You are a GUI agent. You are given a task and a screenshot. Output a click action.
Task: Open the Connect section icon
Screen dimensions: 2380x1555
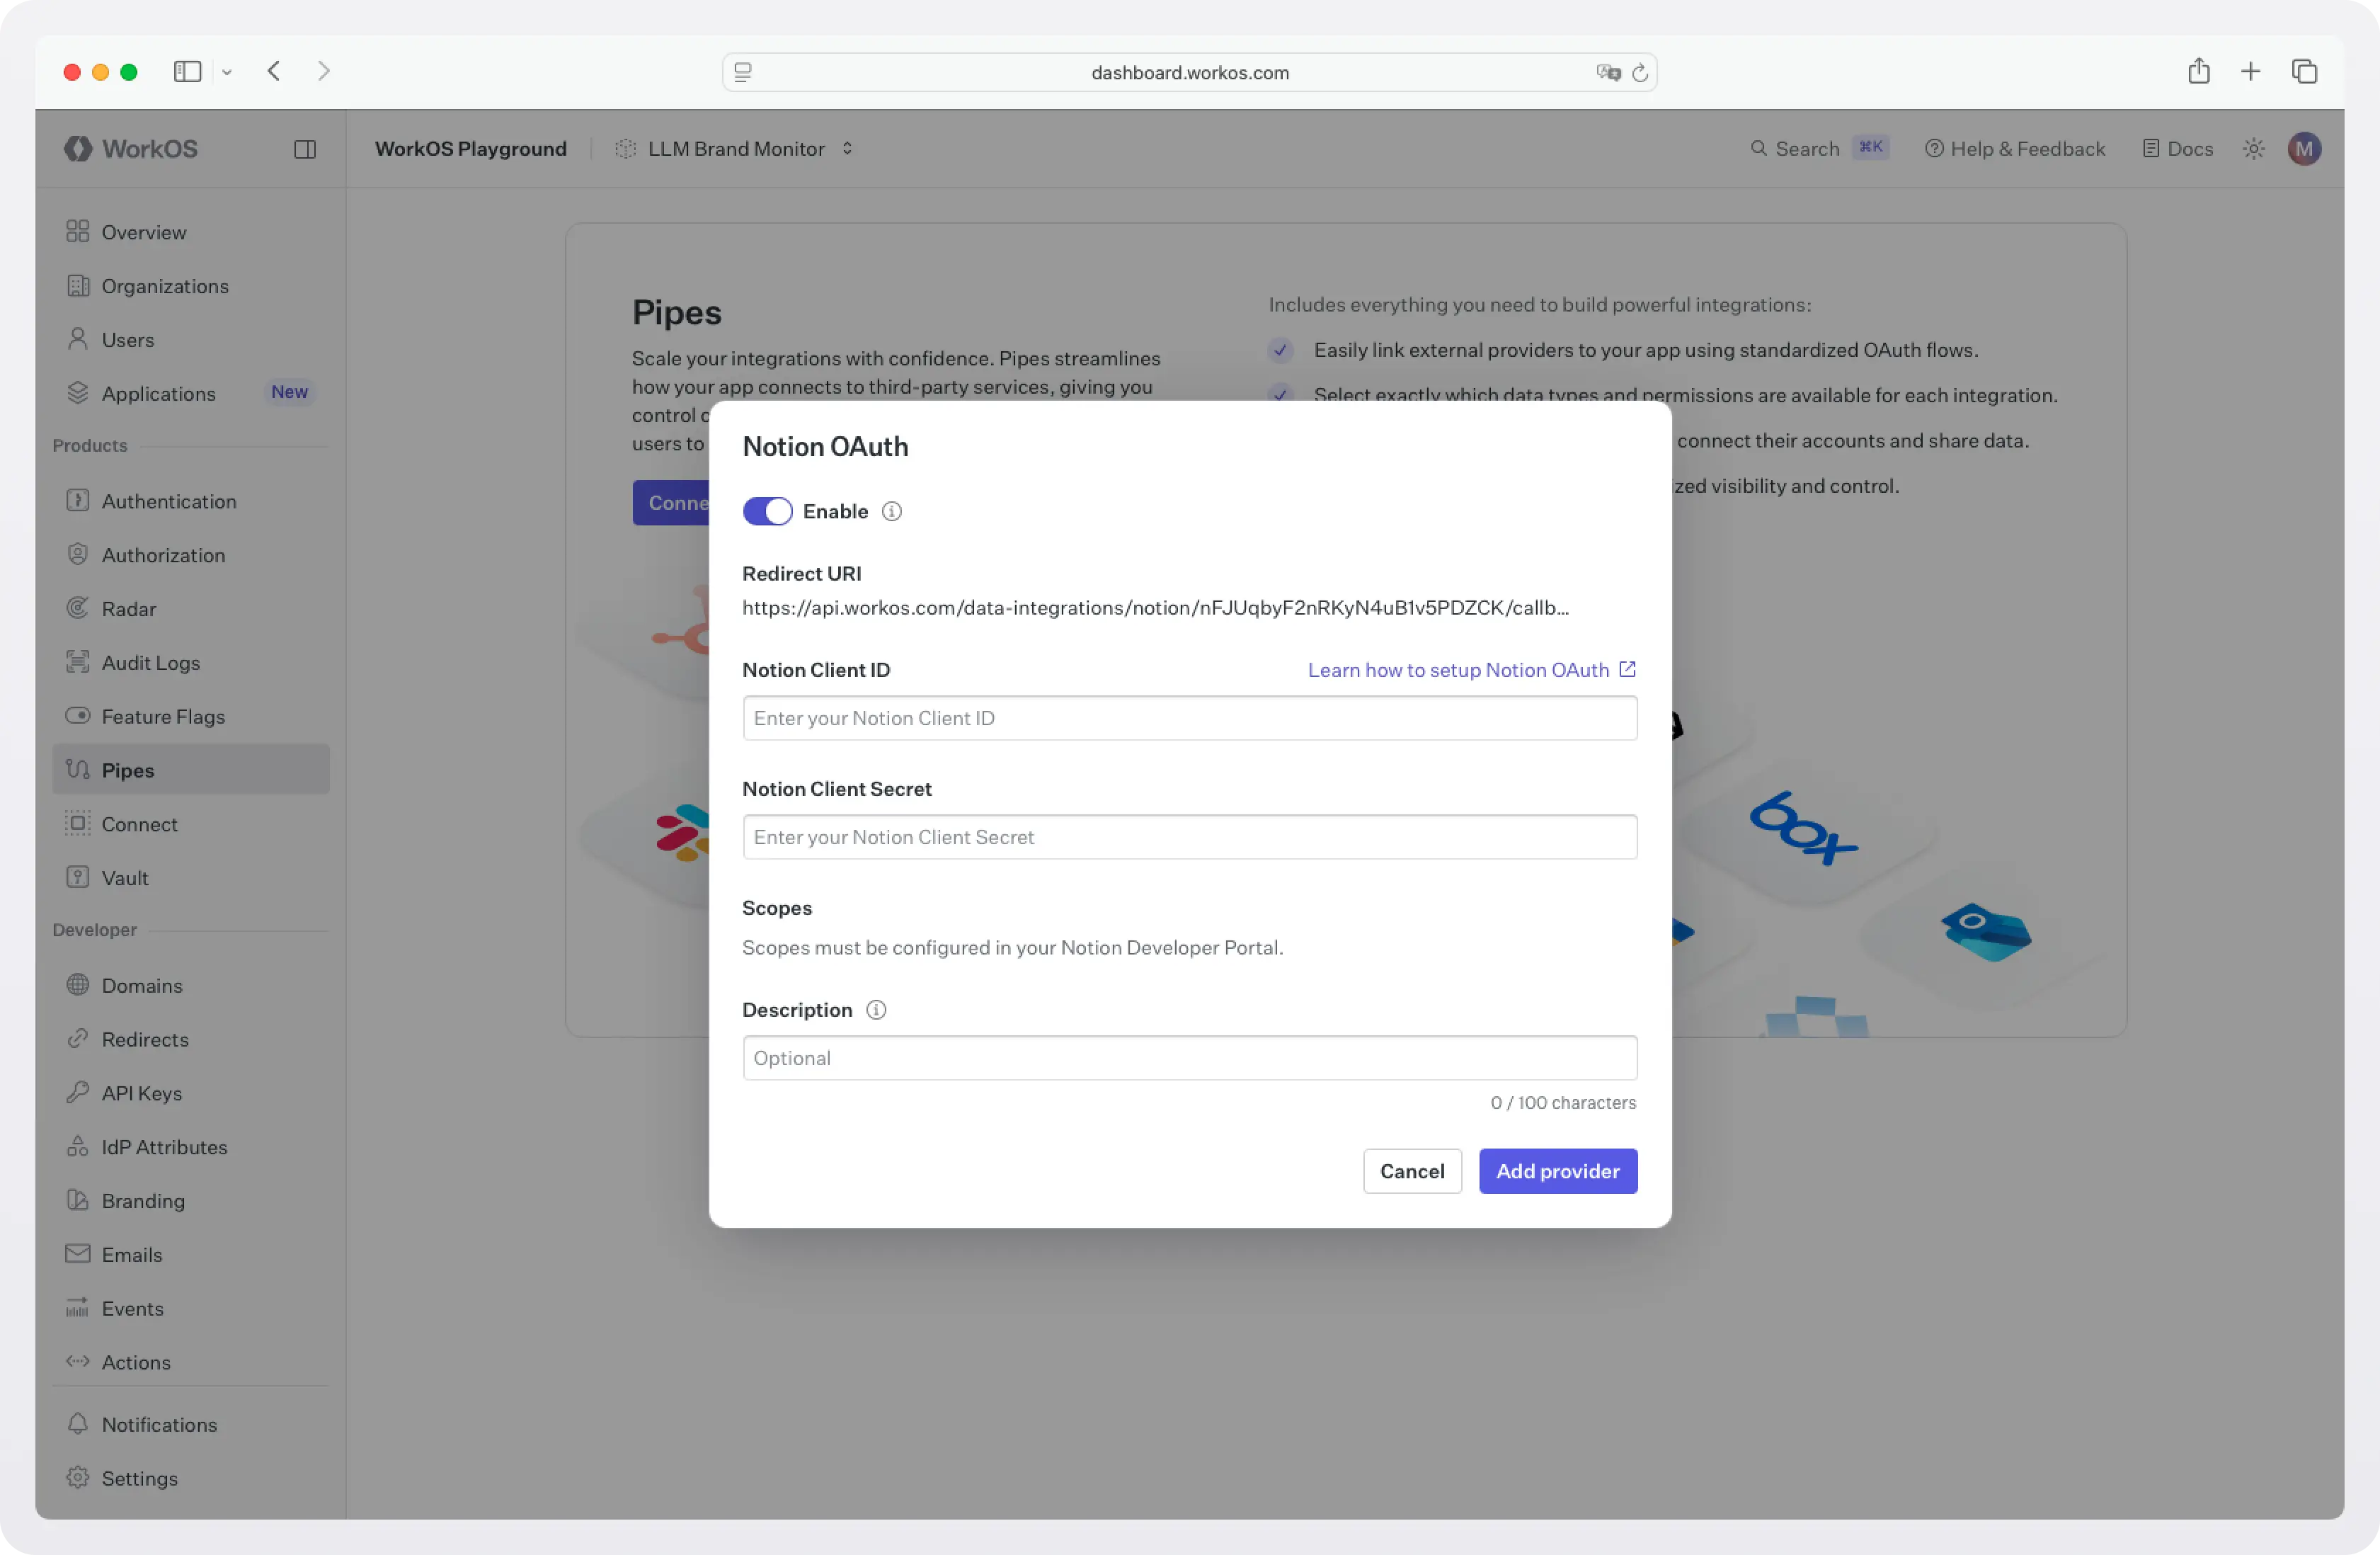(78, 824)
